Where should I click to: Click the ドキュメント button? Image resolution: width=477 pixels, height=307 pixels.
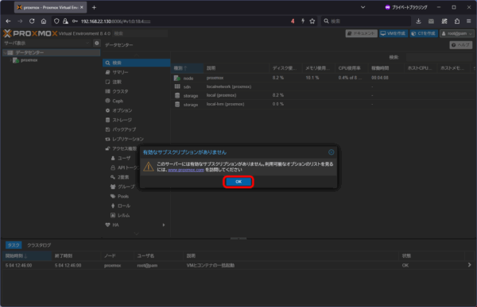[362, 33]
